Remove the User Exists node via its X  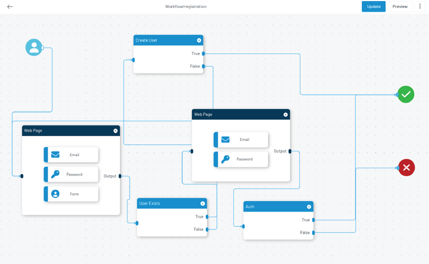(x=203, y=203)
